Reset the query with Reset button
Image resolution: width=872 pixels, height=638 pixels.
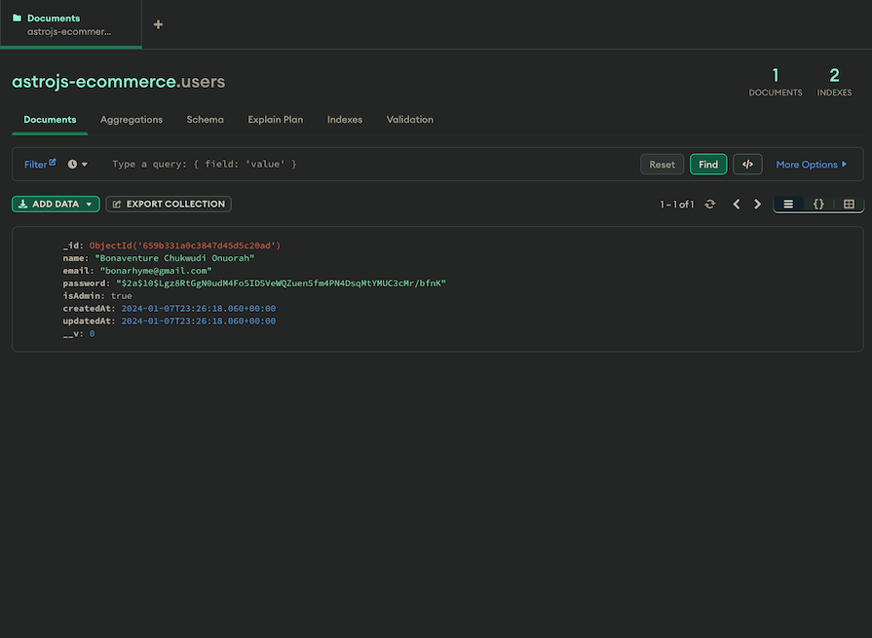coord(662,164)
